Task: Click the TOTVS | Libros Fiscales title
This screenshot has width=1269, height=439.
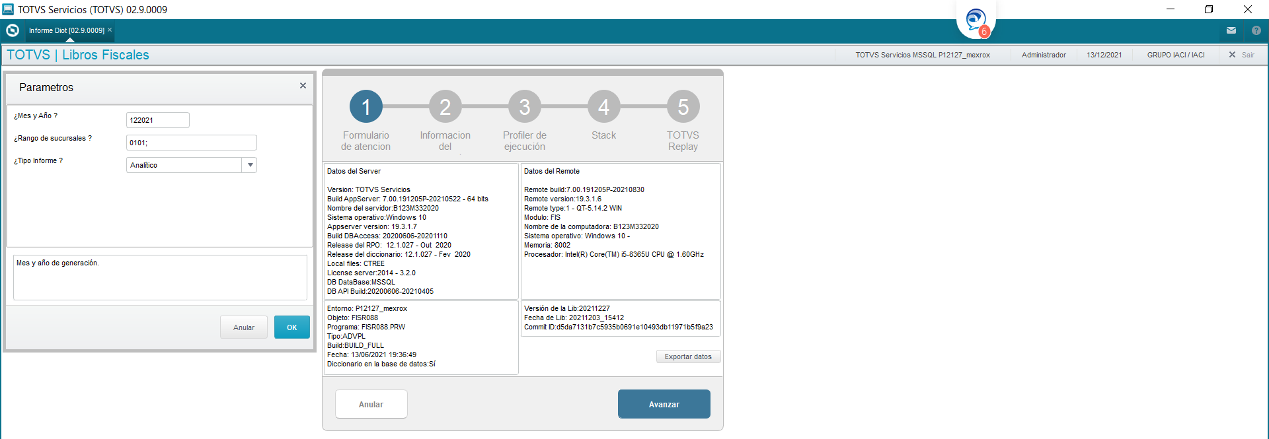Action: (x=78, y=55)
